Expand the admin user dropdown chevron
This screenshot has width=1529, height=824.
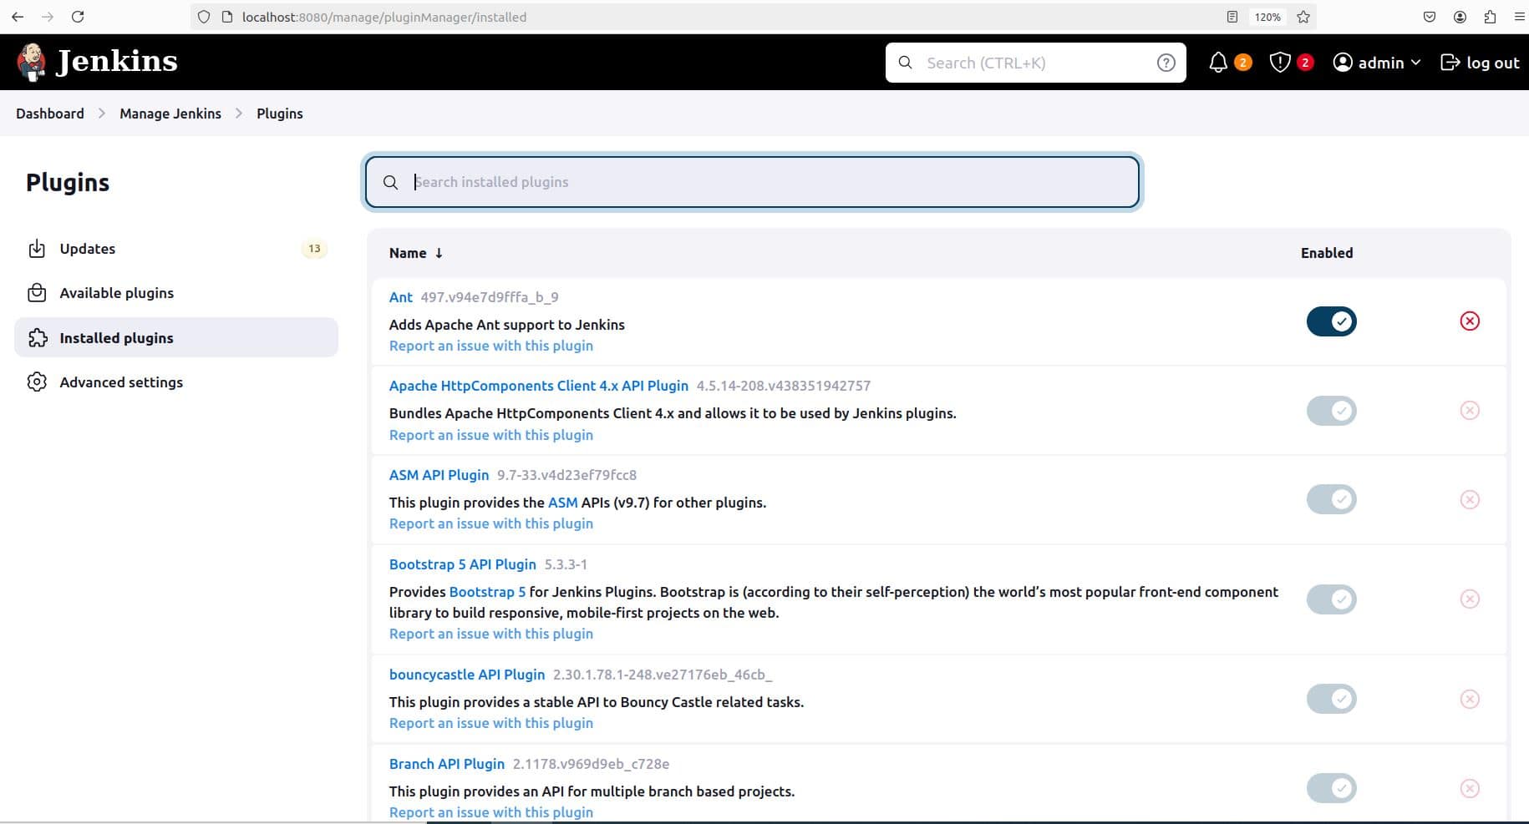1415,63
